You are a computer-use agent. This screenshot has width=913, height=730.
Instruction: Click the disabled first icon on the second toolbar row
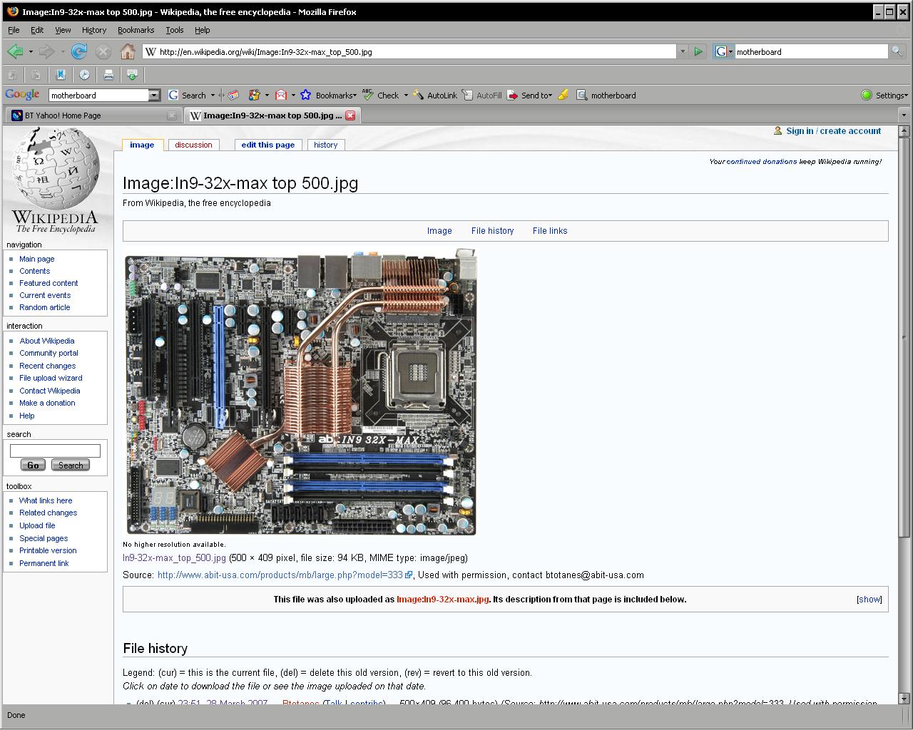(13, 74)
